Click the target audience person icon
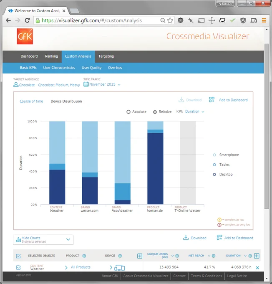The height and width of the screenshot is (284, 272). pyautogui.click(x=16, y=85)
